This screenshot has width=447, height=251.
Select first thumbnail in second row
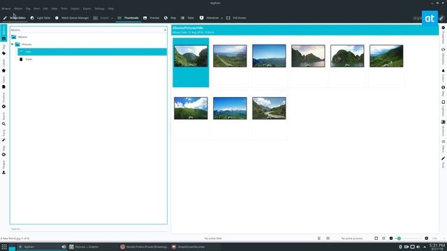191,108
